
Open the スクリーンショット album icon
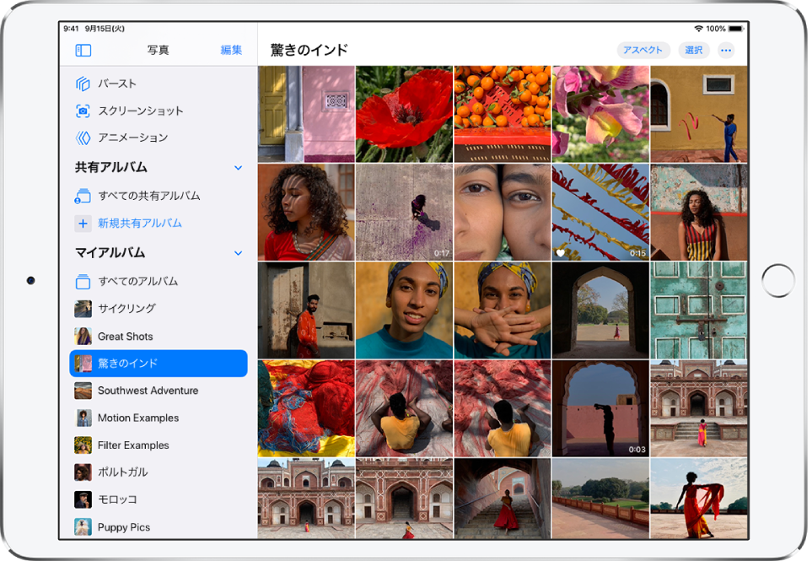[x=84, y=111]
